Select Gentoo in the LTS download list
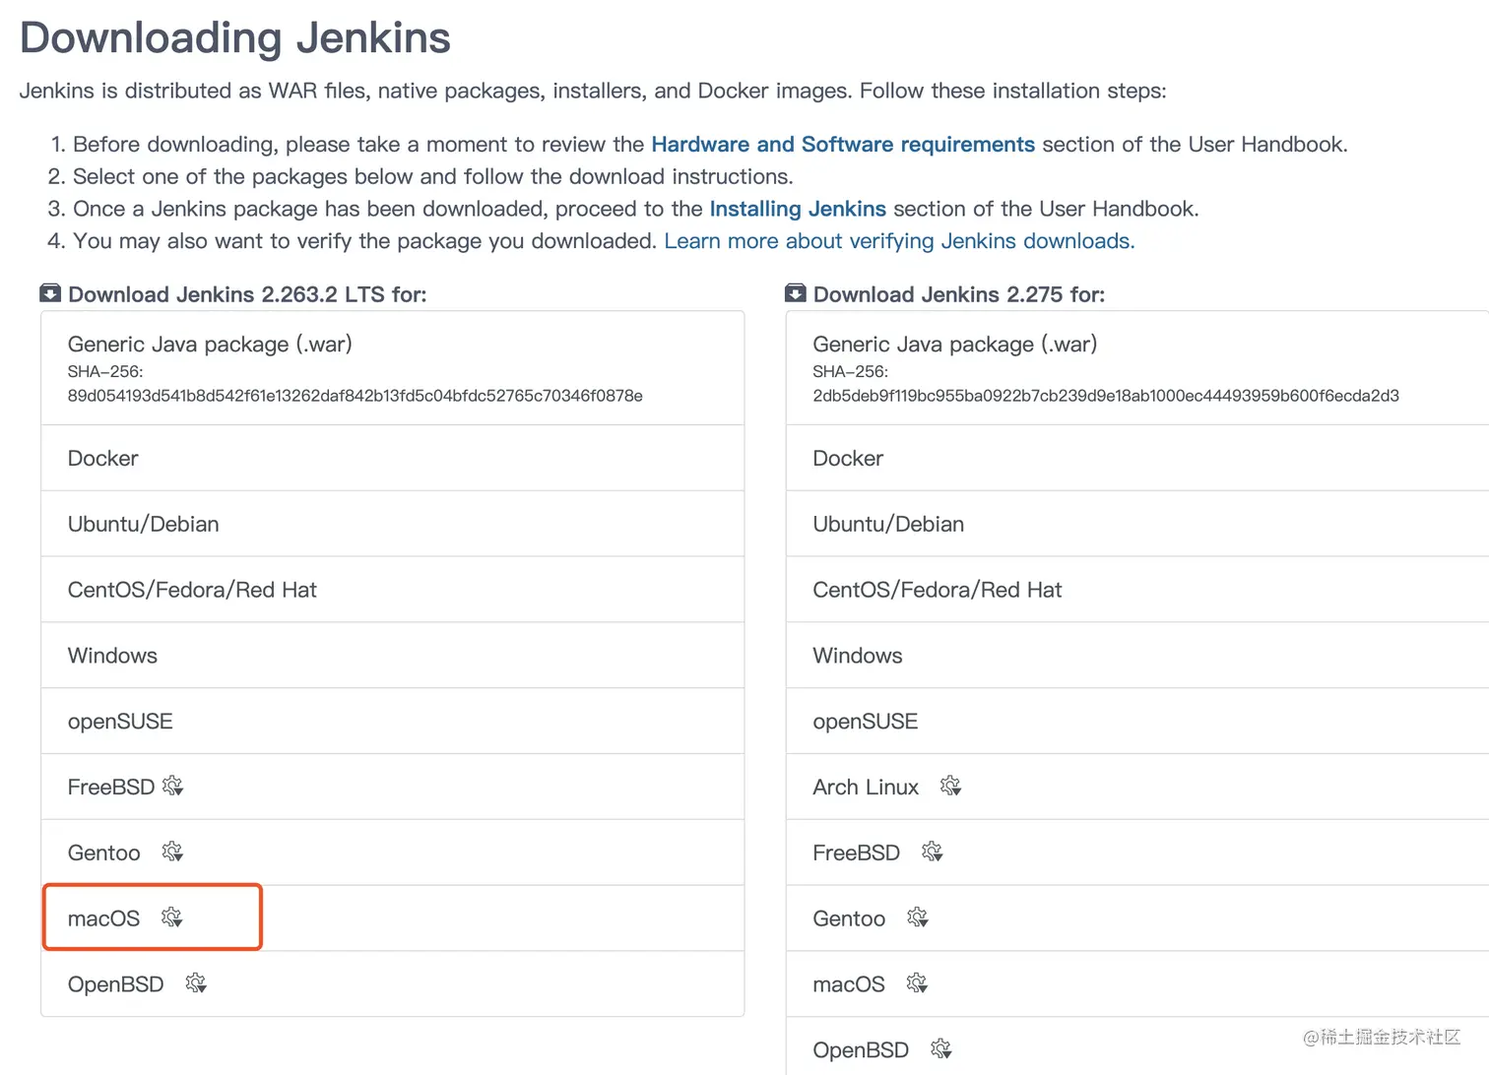 (393, 853)
